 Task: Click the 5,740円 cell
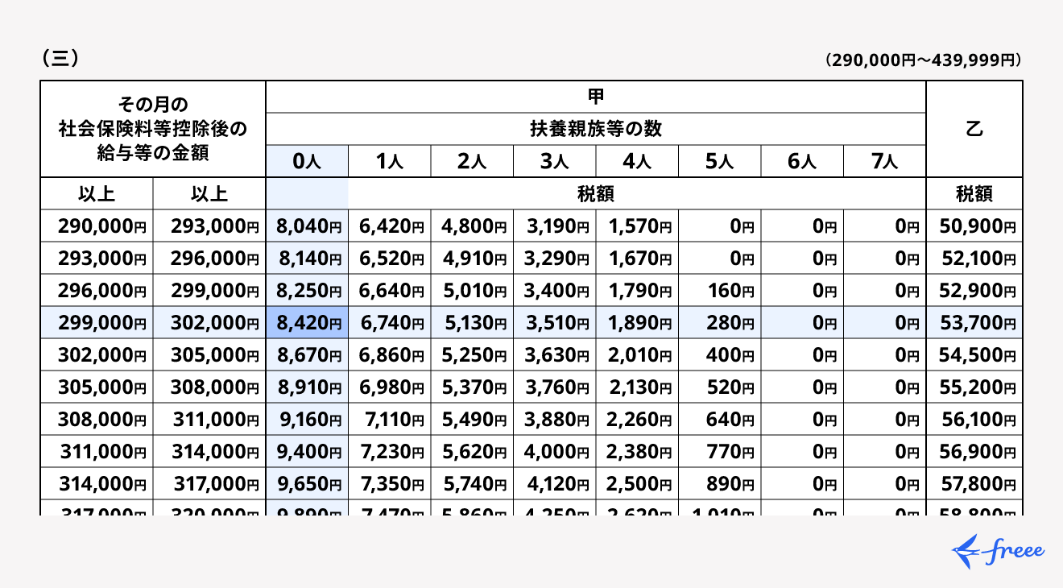coord(472,484)
